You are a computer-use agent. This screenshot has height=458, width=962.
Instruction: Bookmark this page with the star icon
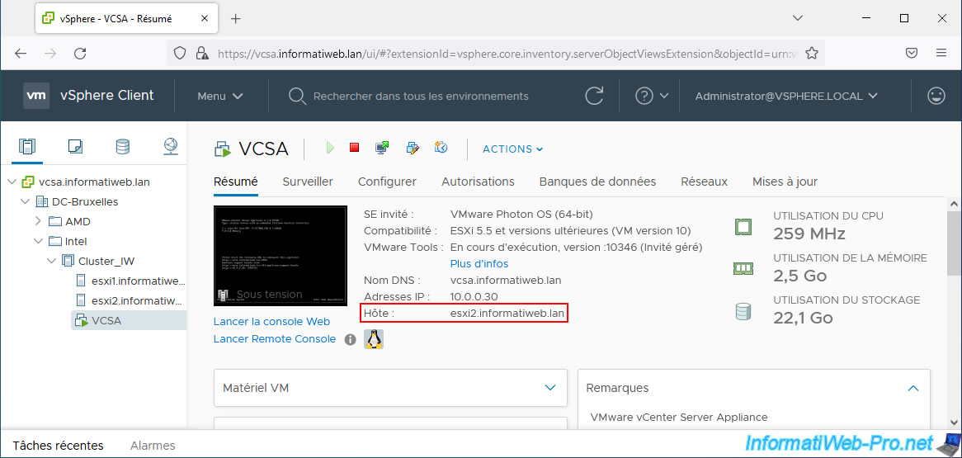tap(812, 54)
